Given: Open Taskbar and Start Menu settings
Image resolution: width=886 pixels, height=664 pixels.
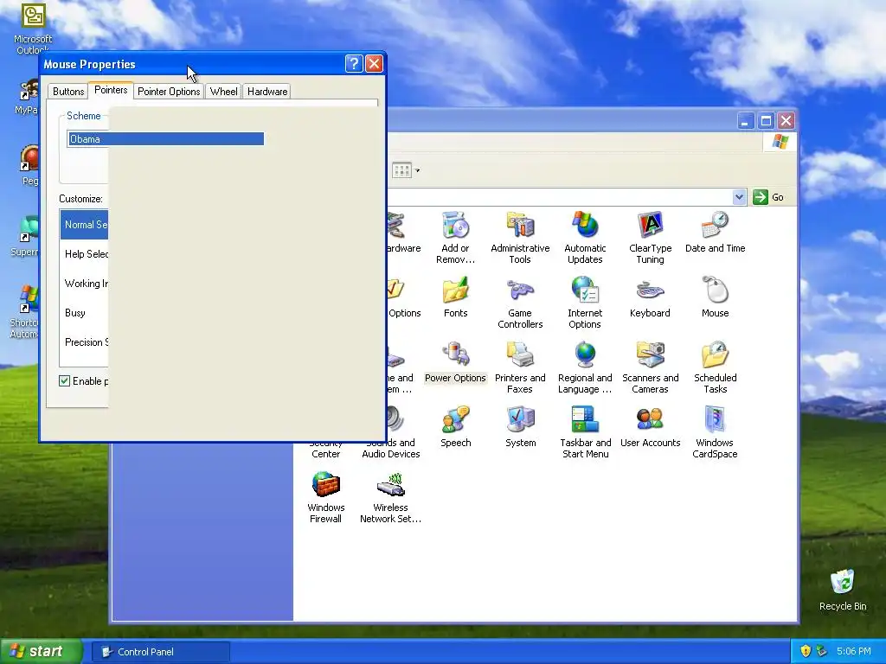Looking at the screenshot, I should pos(585,432).
